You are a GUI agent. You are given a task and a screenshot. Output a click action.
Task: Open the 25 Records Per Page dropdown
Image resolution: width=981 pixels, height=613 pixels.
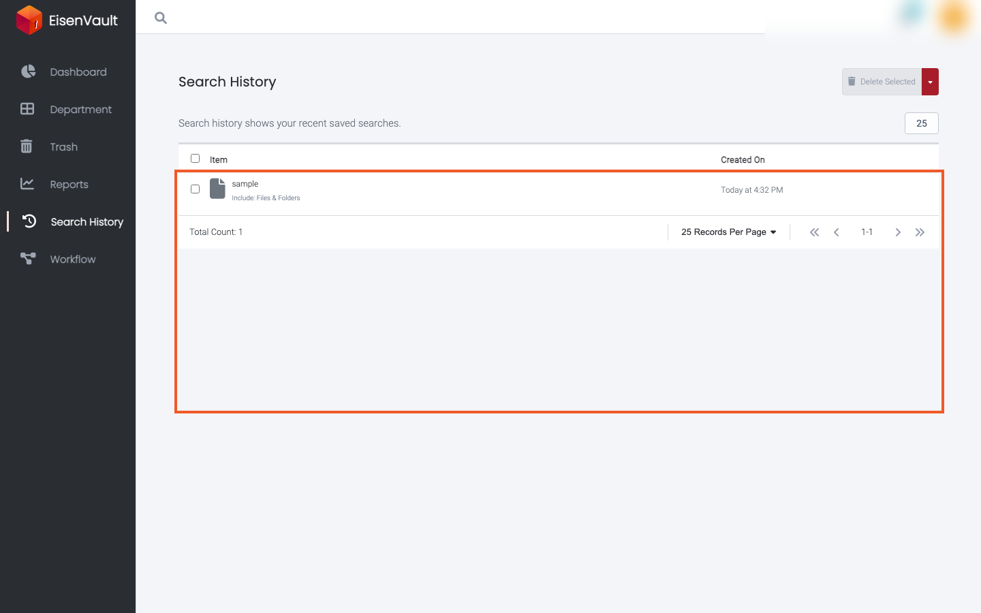[729, 232]
